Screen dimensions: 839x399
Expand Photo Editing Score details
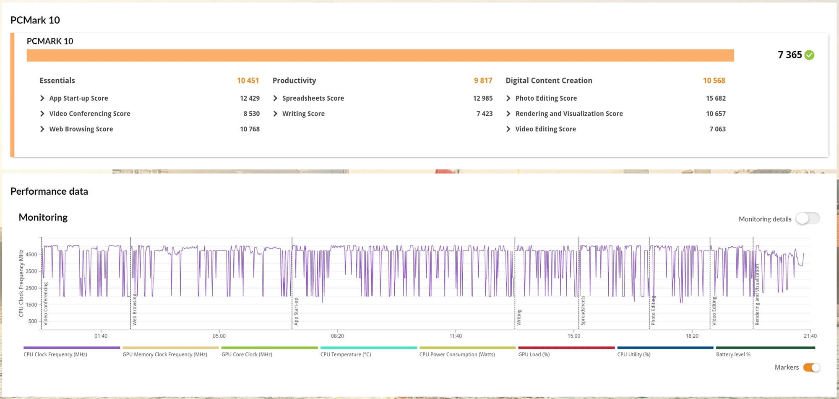[x=508, y=98]
